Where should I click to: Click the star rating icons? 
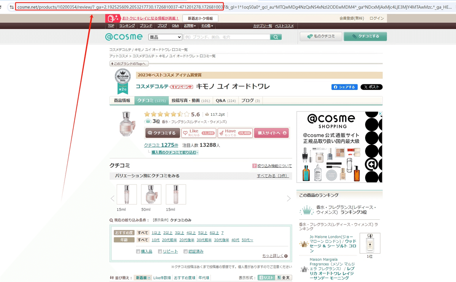point(167,114)
